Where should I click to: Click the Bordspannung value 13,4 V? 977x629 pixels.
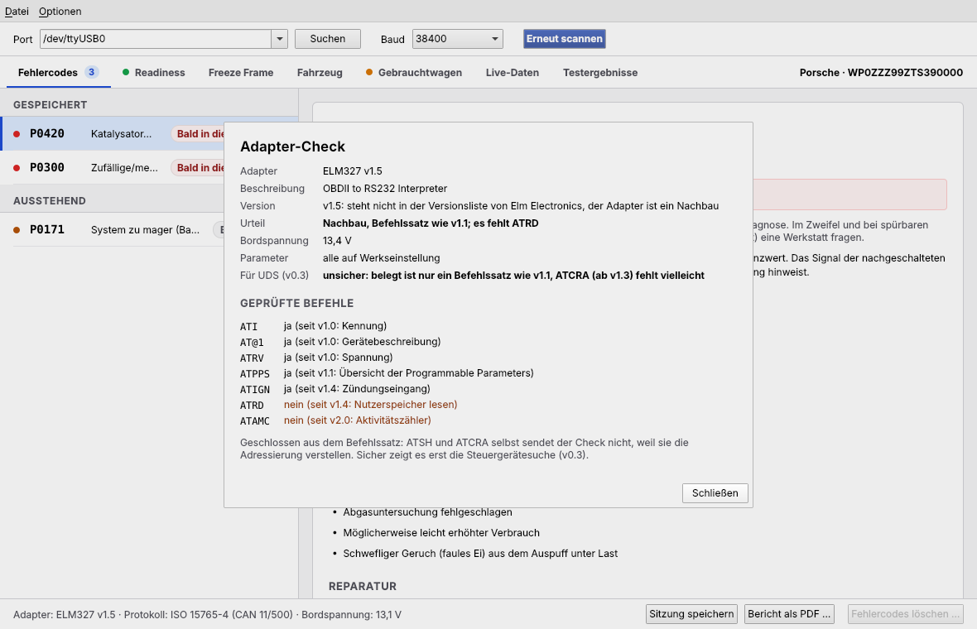[x=337, y=240]
